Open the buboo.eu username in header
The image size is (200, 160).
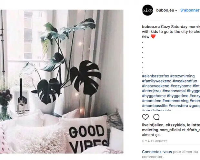tap(165, 10)
